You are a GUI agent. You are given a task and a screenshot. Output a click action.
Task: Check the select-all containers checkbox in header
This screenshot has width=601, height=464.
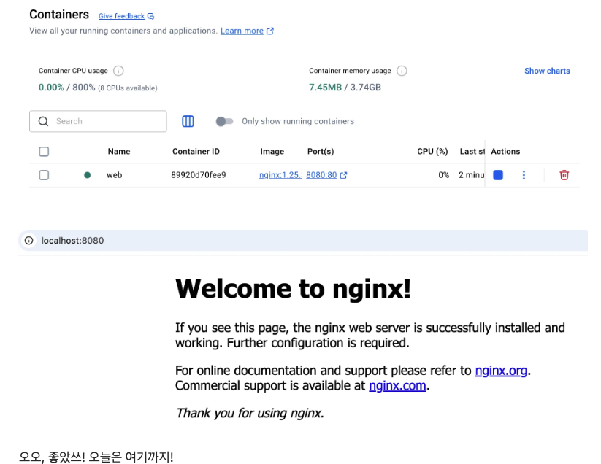tap(44, 152)
